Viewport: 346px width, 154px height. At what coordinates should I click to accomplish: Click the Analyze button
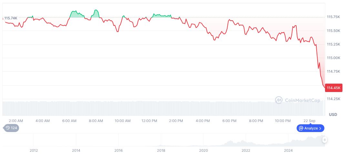click(310, 128)
